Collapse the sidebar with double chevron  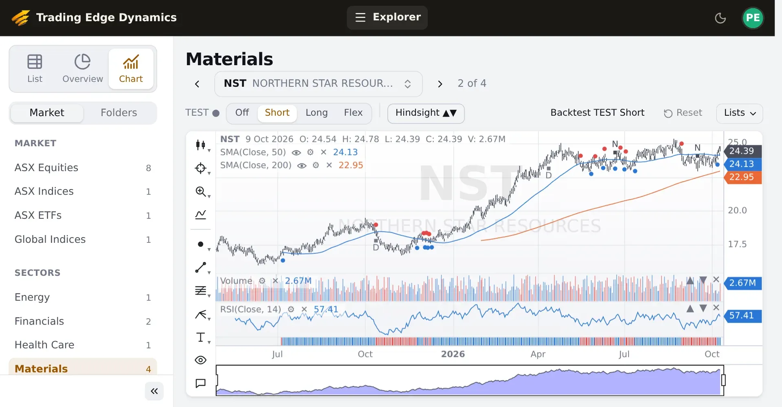[154, 391]
